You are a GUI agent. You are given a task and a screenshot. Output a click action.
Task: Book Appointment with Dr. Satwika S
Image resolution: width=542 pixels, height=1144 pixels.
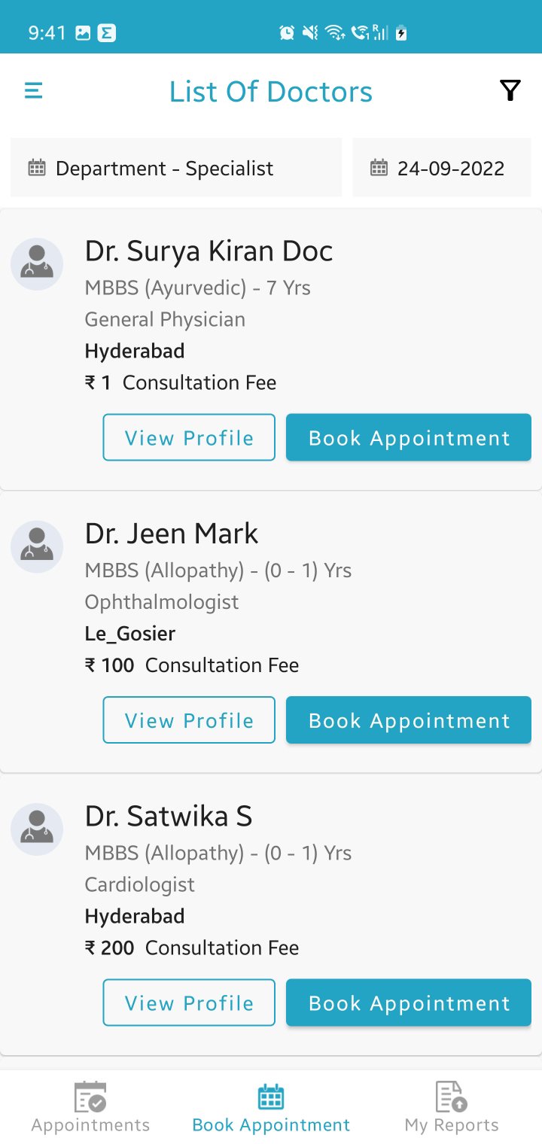[x=409, y=1003]
